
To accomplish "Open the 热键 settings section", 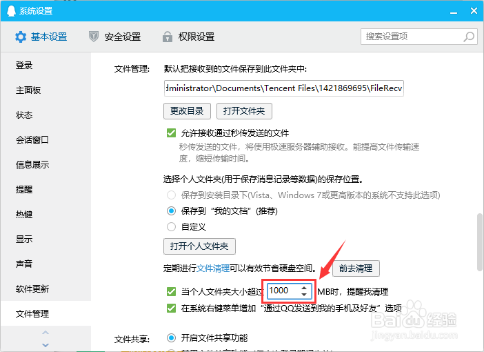I will [46, 215].
